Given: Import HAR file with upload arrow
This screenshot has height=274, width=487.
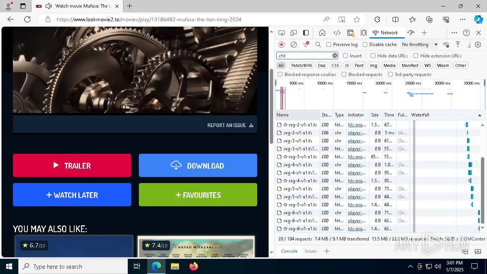Looking at the screenshot, I should 458,45.
